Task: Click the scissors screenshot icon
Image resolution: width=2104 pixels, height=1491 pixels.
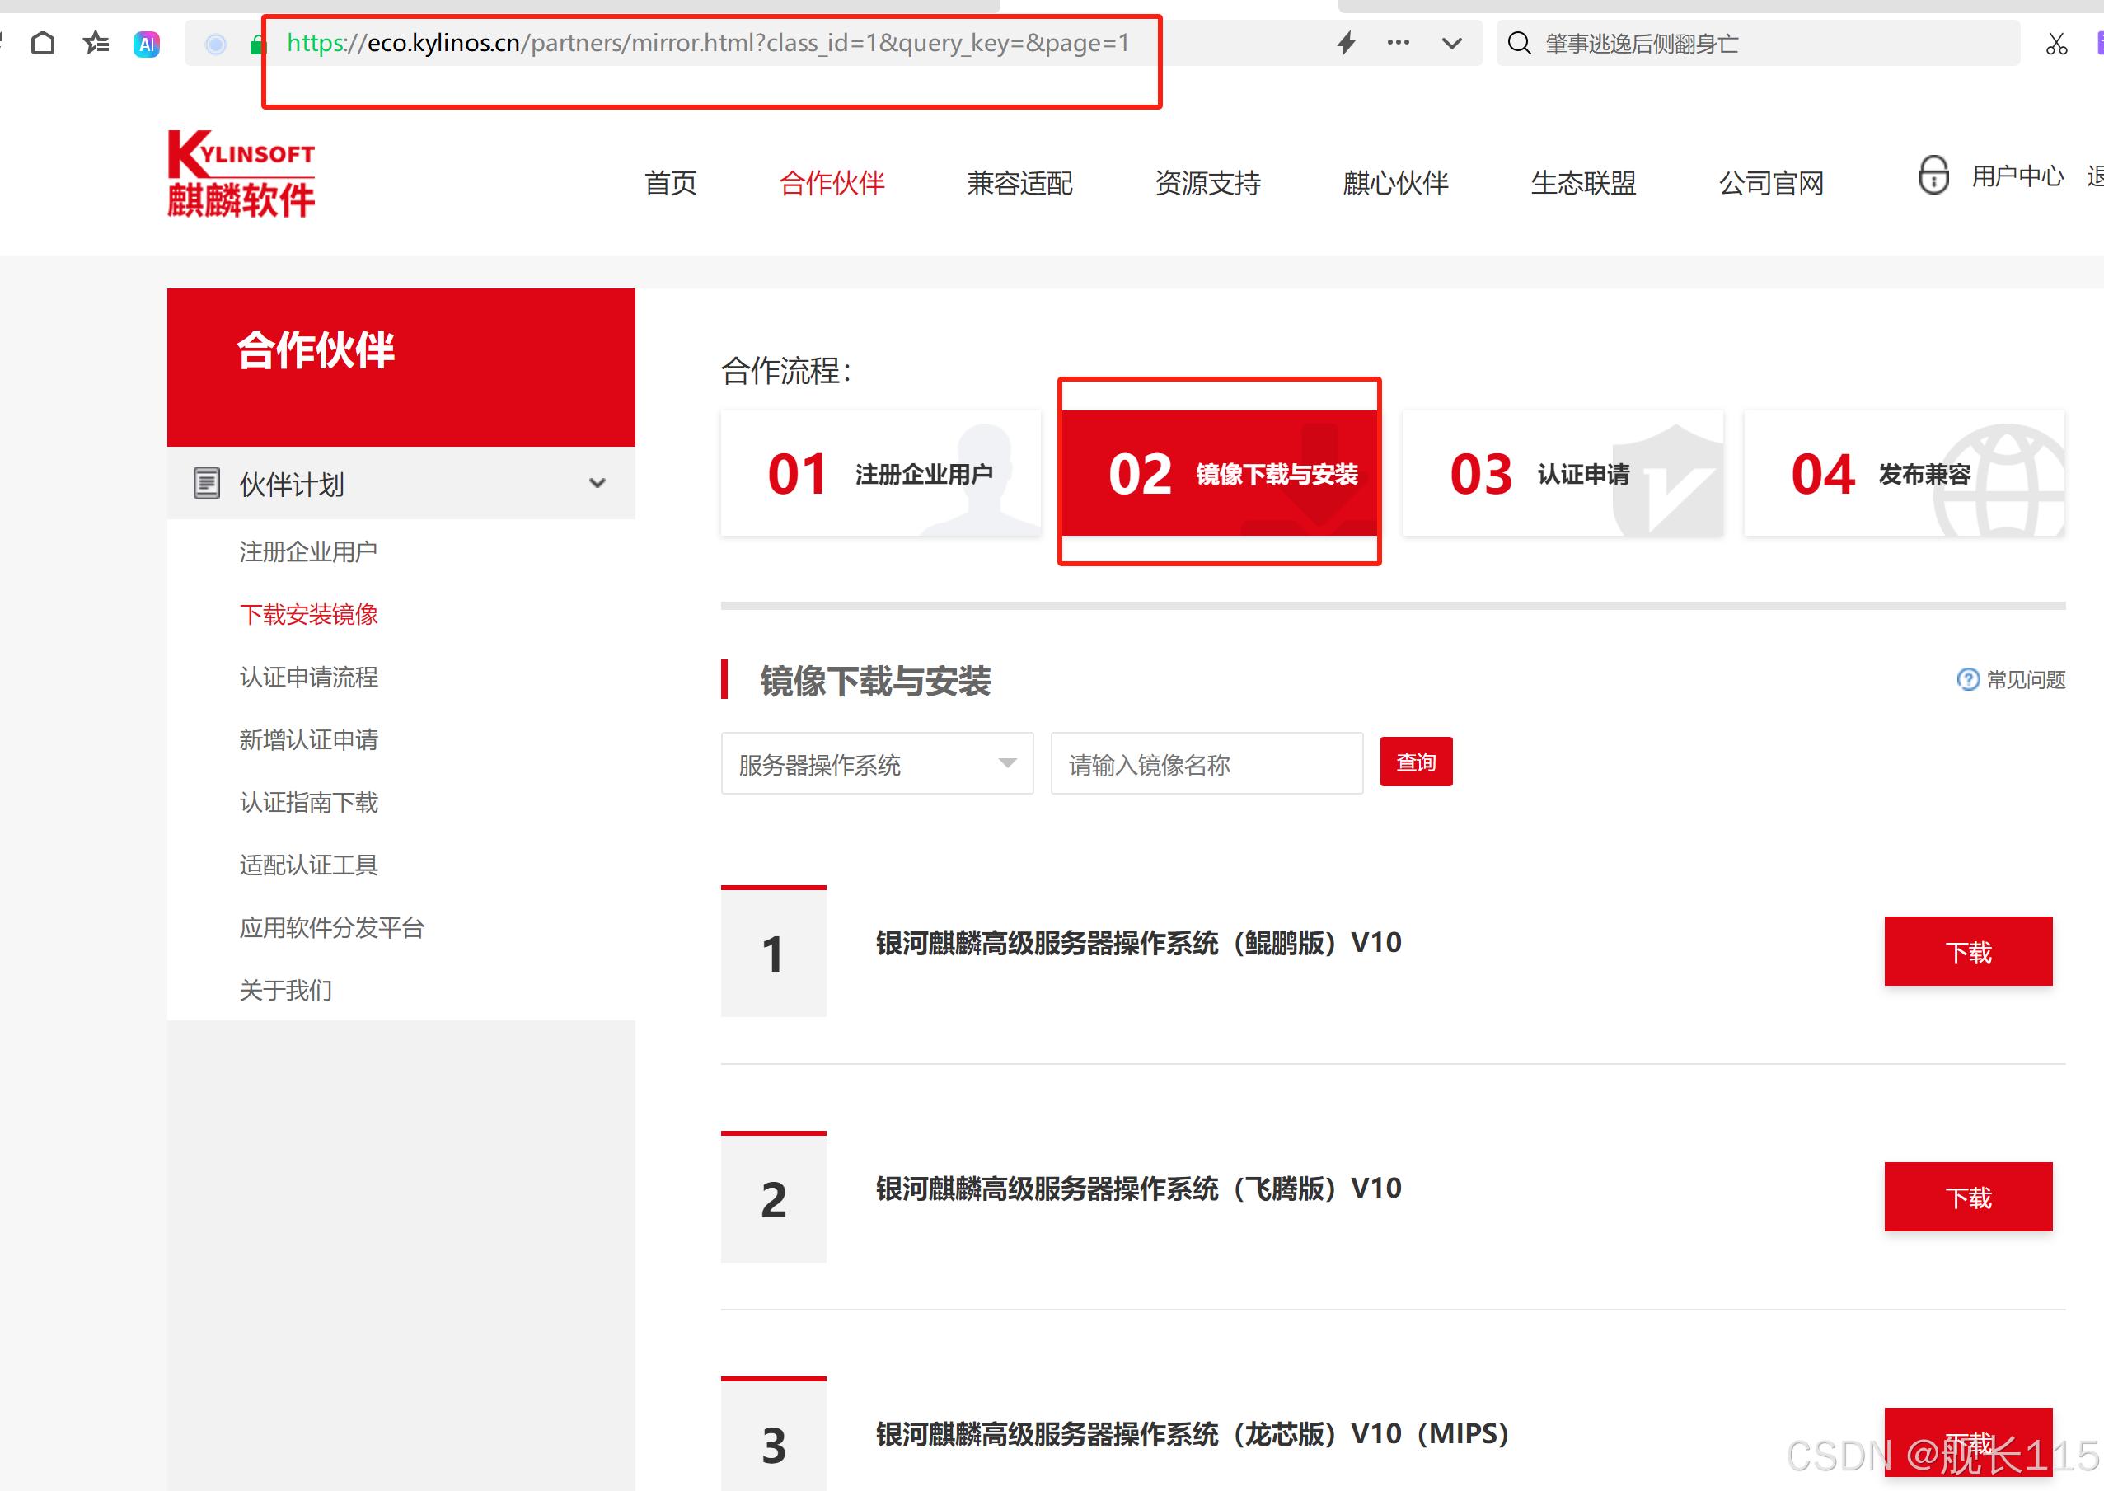Action: (x=2056, y=43)
